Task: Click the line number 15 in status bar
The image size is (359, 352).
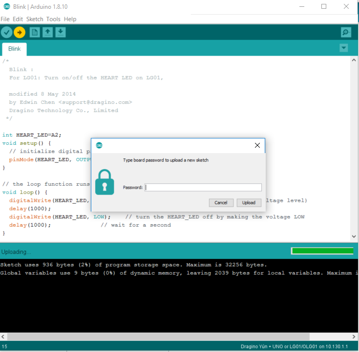Action: click(x=4, y=347)
